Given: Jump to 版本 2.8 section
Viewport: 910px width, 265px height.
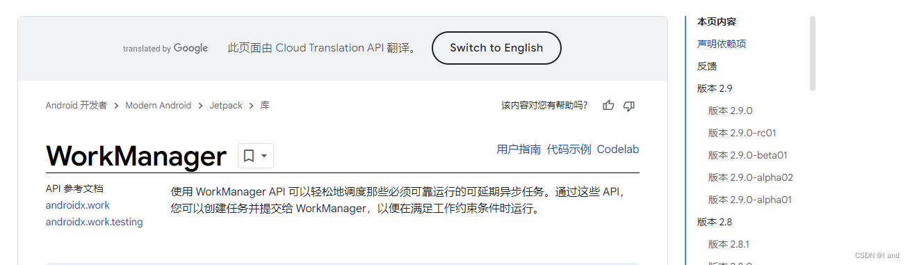Looking at the screenshot, I should [x=715, y=222].
